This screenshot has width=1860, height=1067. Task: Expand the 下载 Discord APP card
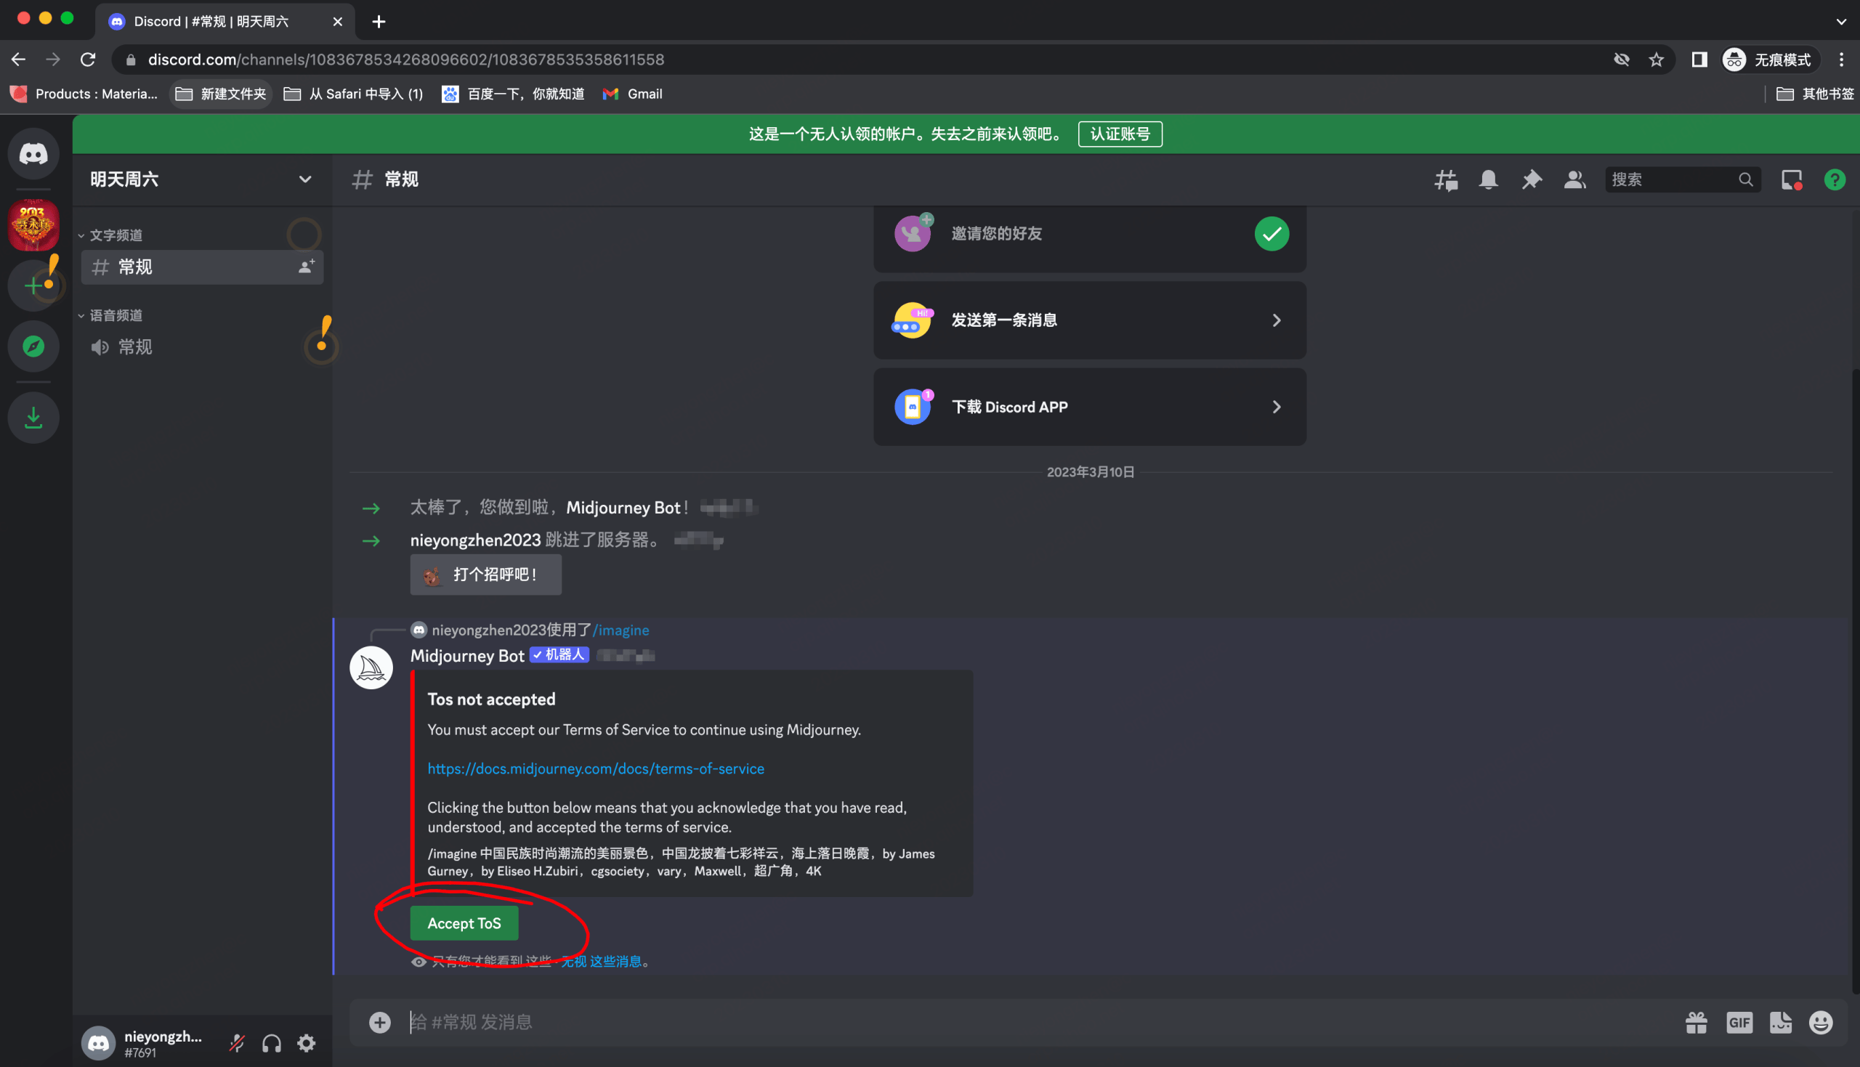(1090, 407)
